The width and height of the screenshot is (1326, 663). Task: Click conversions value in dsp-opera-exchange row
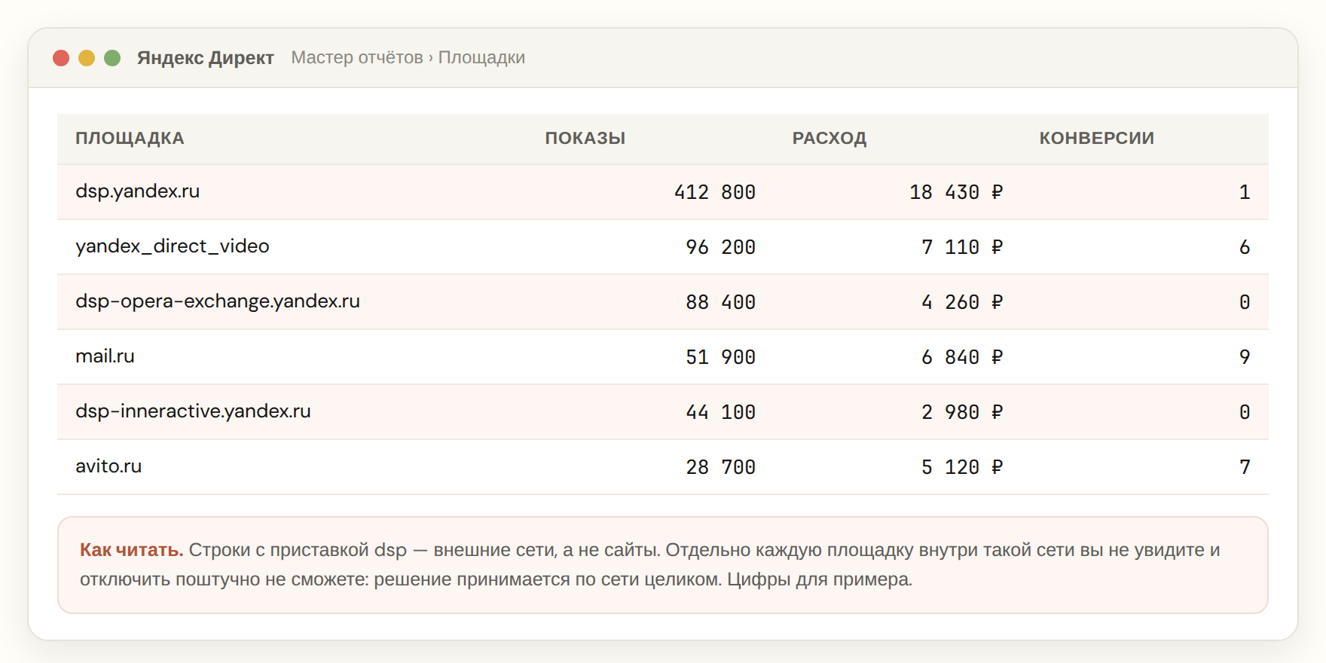[1245, 302]
